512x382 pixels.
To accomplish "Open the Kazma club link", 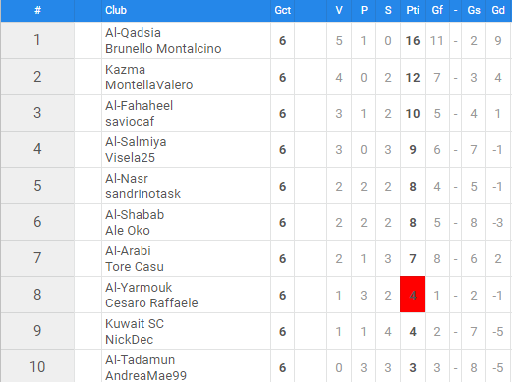I will [125, 70].
